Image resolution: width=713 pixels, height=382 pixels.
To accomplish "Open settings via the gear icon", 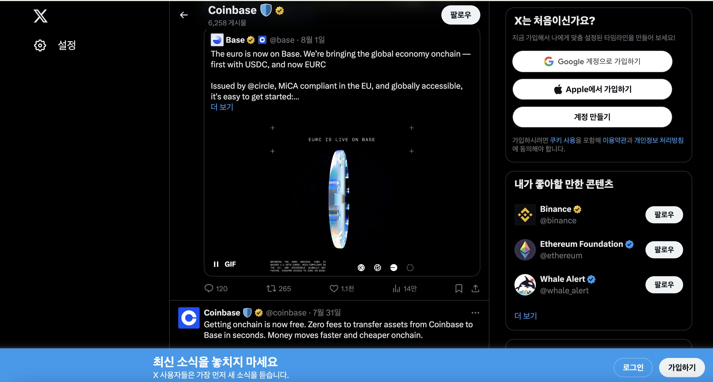I will pos(40,45).
